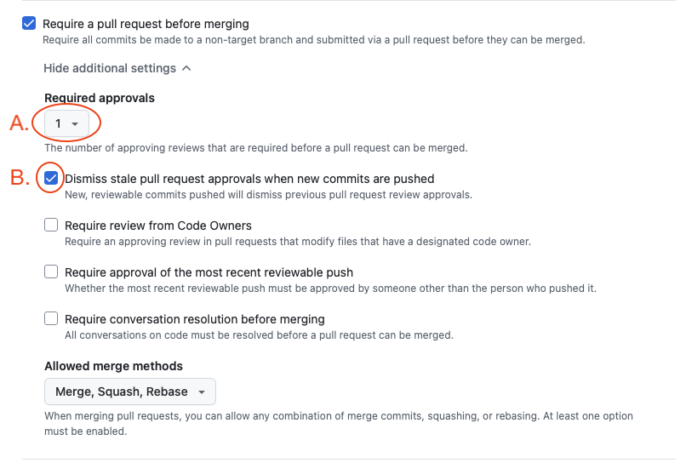686x463 pixels.
Task: Click the red 'A.' annotation marker
Action: point(19,124)
